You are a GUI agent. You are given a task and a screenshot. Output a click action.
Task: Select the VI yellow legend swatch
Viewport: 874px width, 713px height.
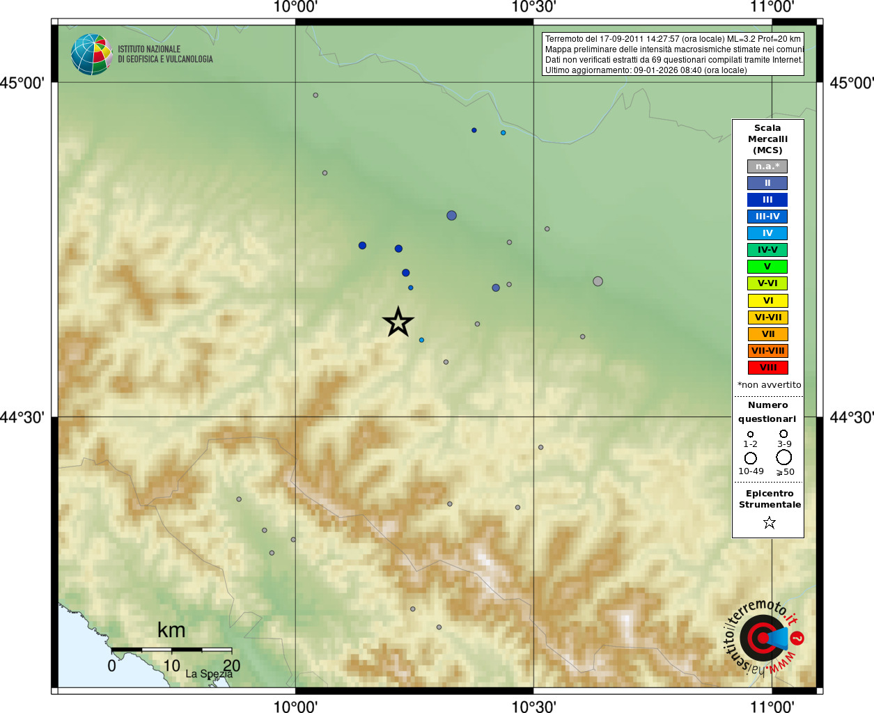coord(767,301)
